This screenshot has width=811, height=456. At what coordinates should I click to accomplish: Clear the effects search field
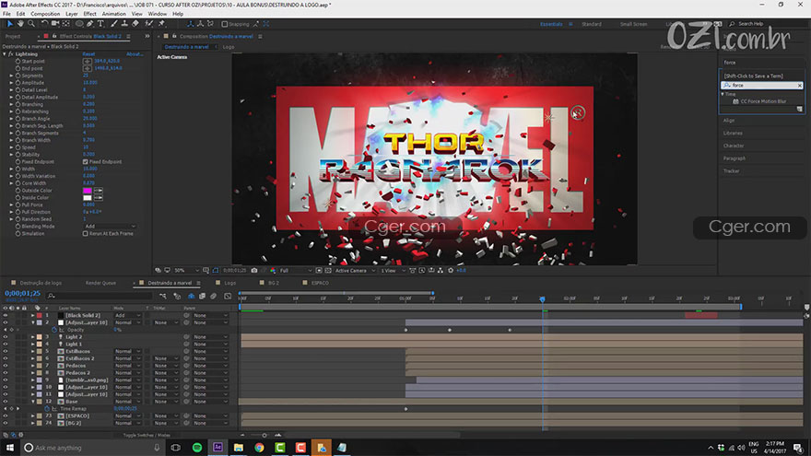800,86
